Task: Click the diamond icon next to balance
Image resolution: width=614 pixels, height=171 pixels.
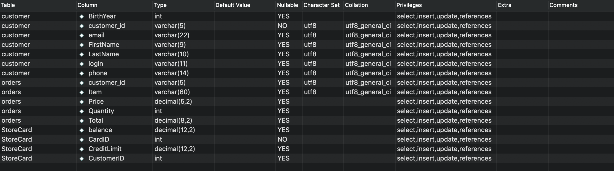Action: 81,130
